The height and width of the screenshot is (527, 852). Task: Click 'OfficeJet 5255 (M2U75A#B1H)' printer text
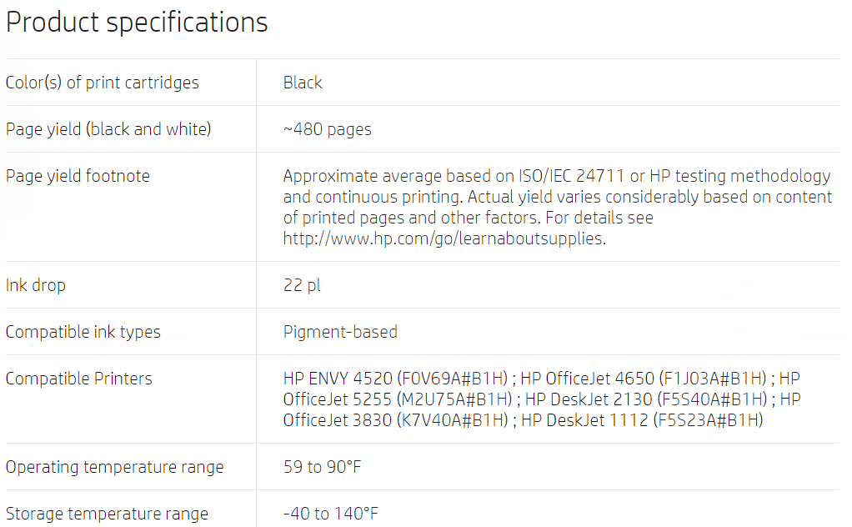click(x=398, y=399)
